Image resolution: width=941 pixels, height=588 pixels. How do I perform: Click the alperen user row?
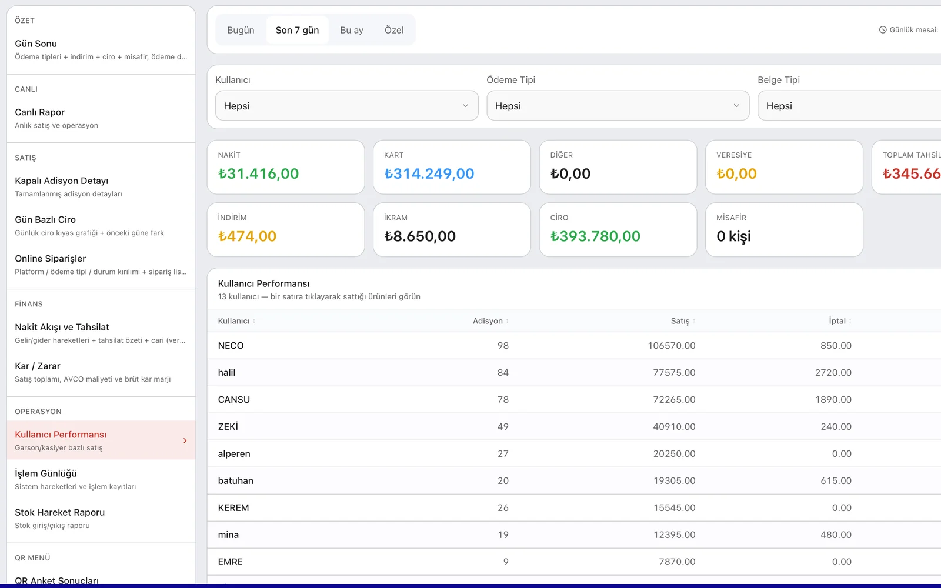574,454
